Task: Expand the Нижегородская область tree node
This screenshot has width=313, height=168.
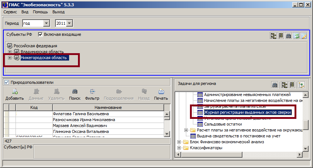Action: pyautogui.click(x=10, y=58)
